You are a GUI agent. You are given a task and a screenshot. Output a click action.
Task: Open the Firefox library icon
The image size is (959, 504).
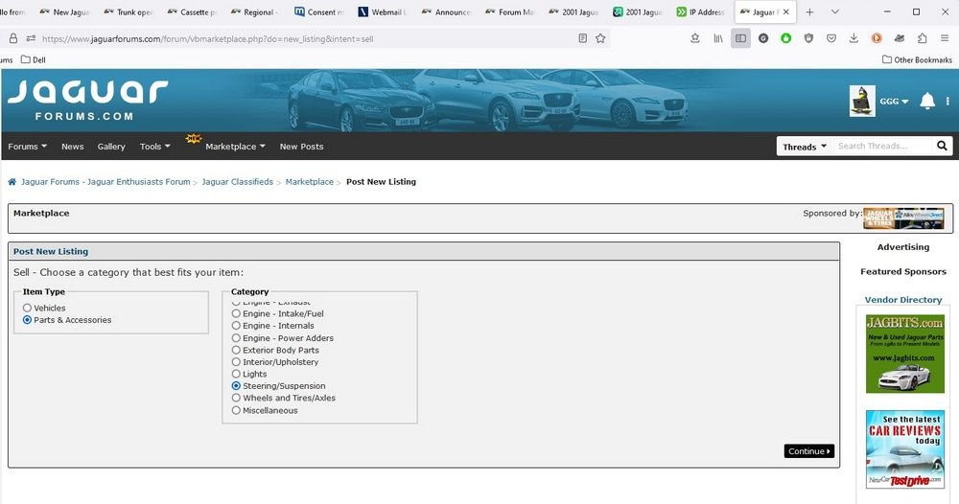click(716, 38)
